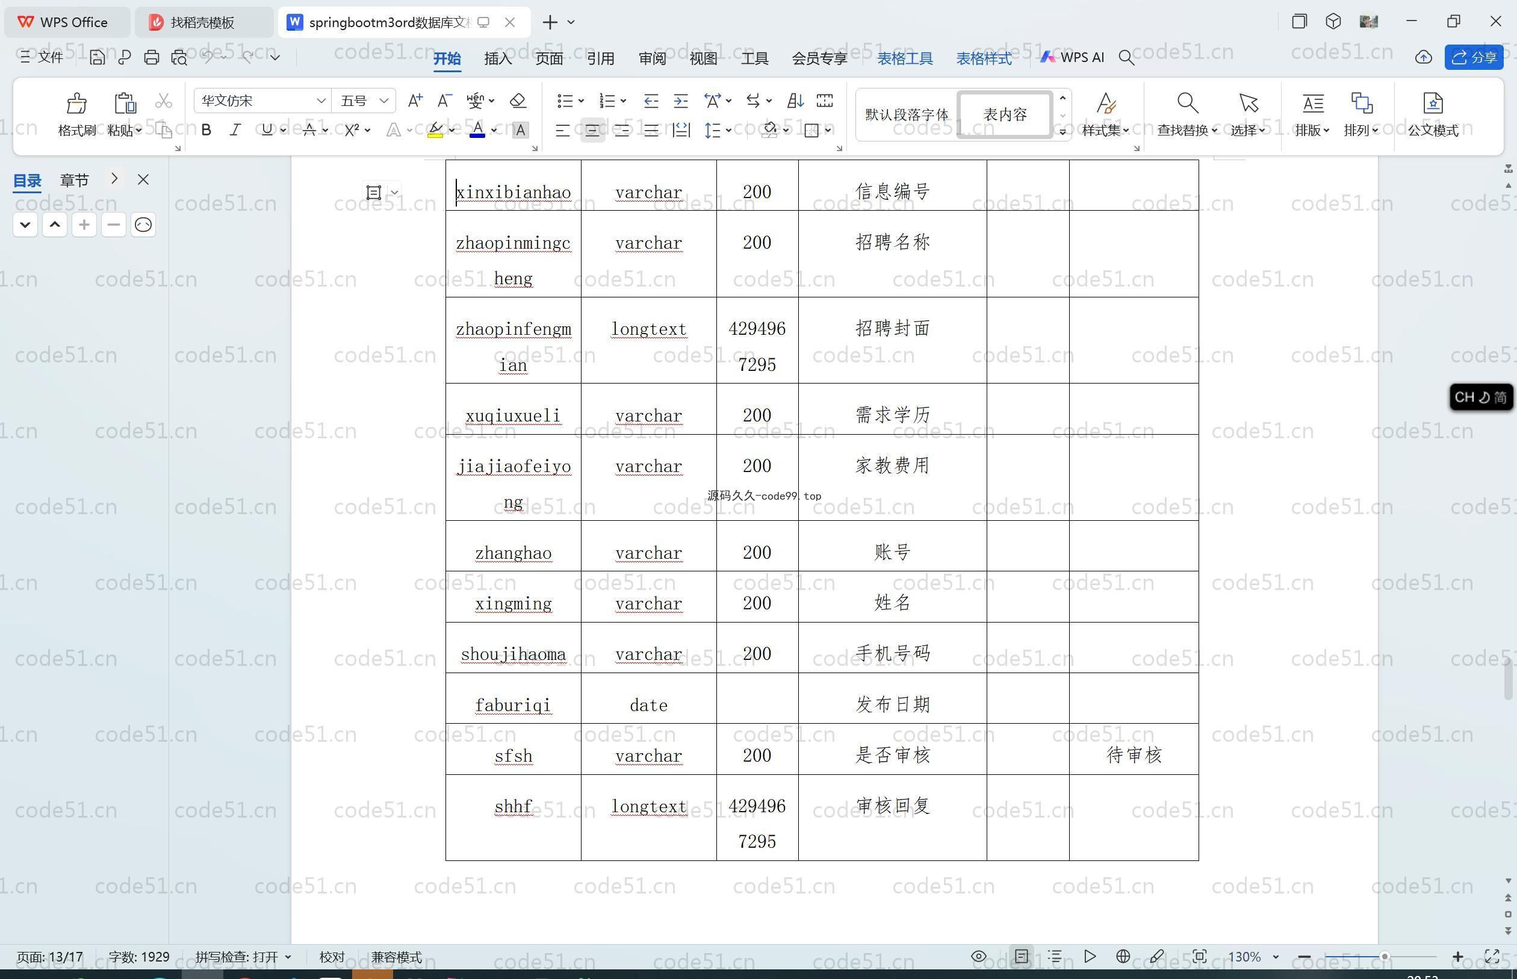Click the Align Right icon
Viewport: 1517px width, 979px height.
[x=621, y=130]
